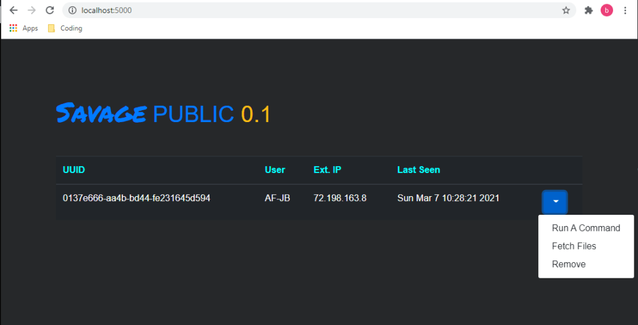Open Chrome's three-dot menu
The image size is (638, 325).
click(x=625, y=11)
